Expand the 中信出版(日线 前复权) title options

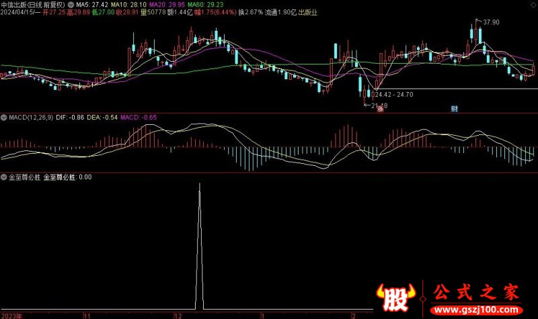pyautogui.click(x=34, y=5)
